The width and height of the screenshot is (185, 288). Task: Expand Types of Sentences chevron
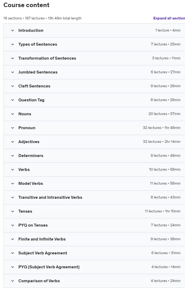pyautogui.click(x=13, y=44)
